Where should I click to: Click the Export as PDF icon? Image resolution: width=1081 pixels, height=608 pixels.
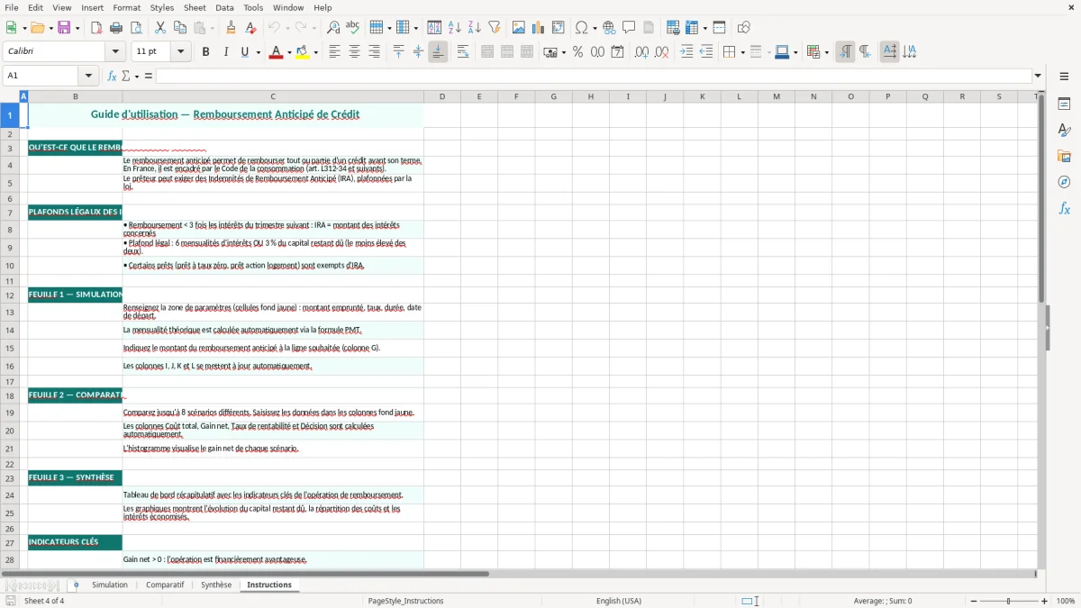(x=96, y=28)
